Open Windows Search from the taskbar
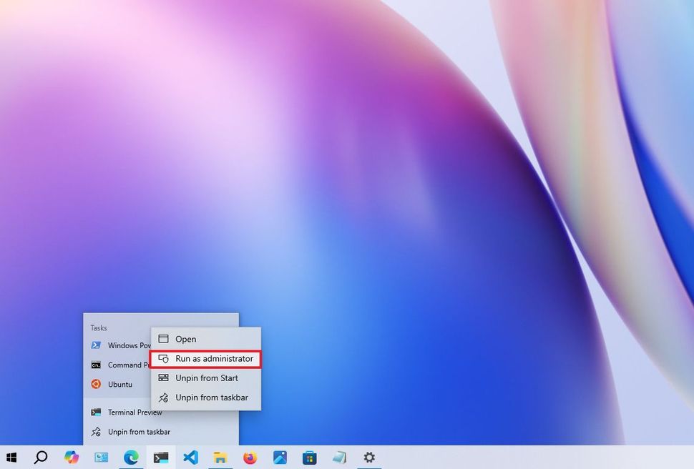Screen dimensions: 694x469 pos(42,457)
